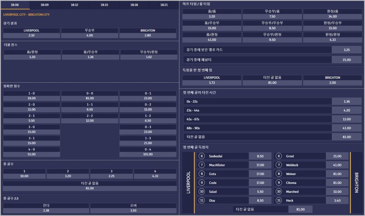Pick 원정/원정 half-time/full-time at 4.33
Screen dimensions: 365x216
point(333,37)
